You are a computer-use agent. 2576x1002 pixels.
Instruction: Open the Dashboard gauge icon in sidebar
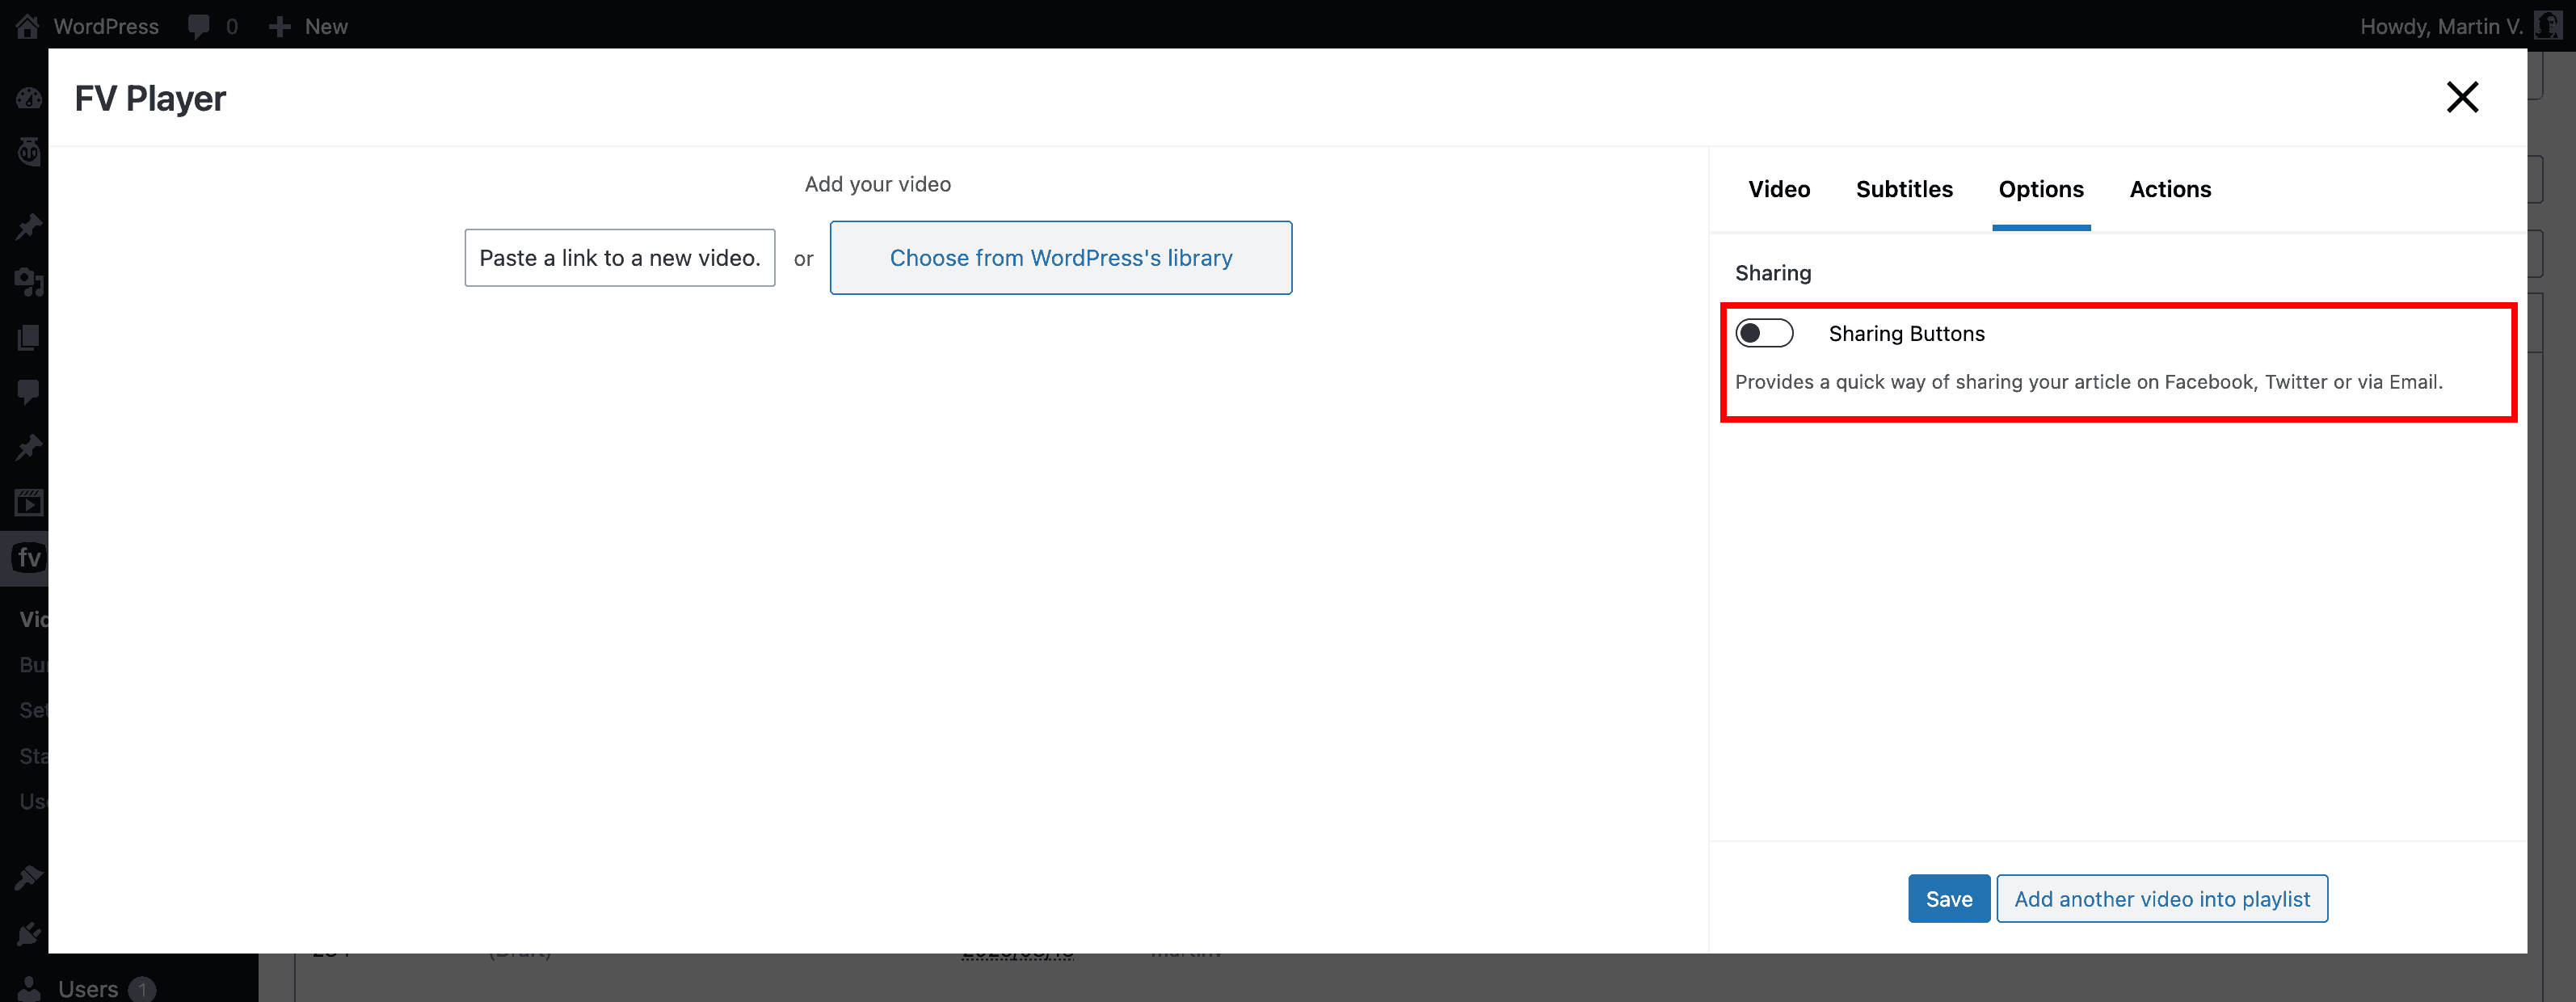(29, 98)
